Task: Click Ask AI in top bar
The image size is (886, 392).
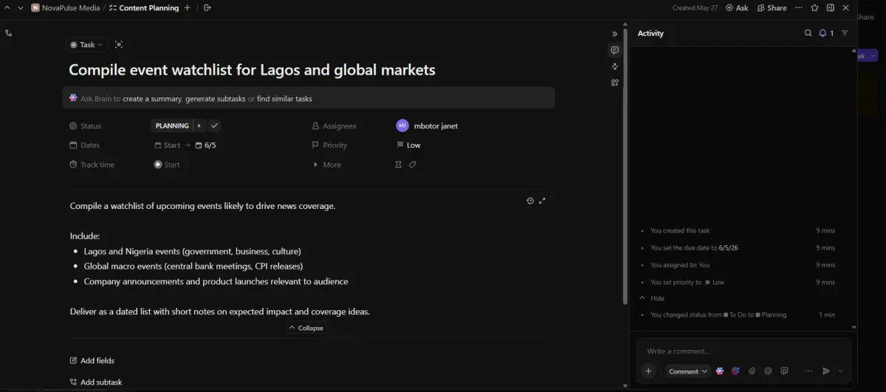Action: coord(737,7)
